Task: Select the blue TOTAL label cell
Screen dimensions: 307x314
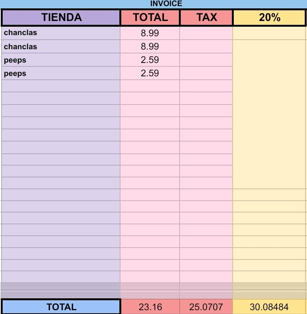Action: 61,307
